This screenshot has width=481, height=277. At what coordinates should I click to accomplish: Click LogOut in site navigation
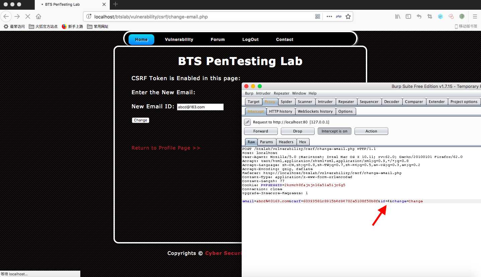coord(250,40)
